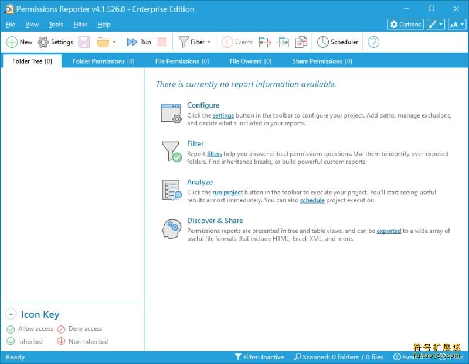Switch to the Share Permissions tab
Image resolution: width=469 pixels, height=364 pixels.
click(x=322, y=61)
